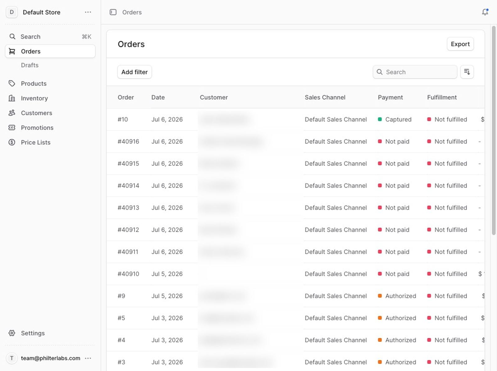Click the Order column header
Viewport: 497px width, 371px height.
point(126,97)
